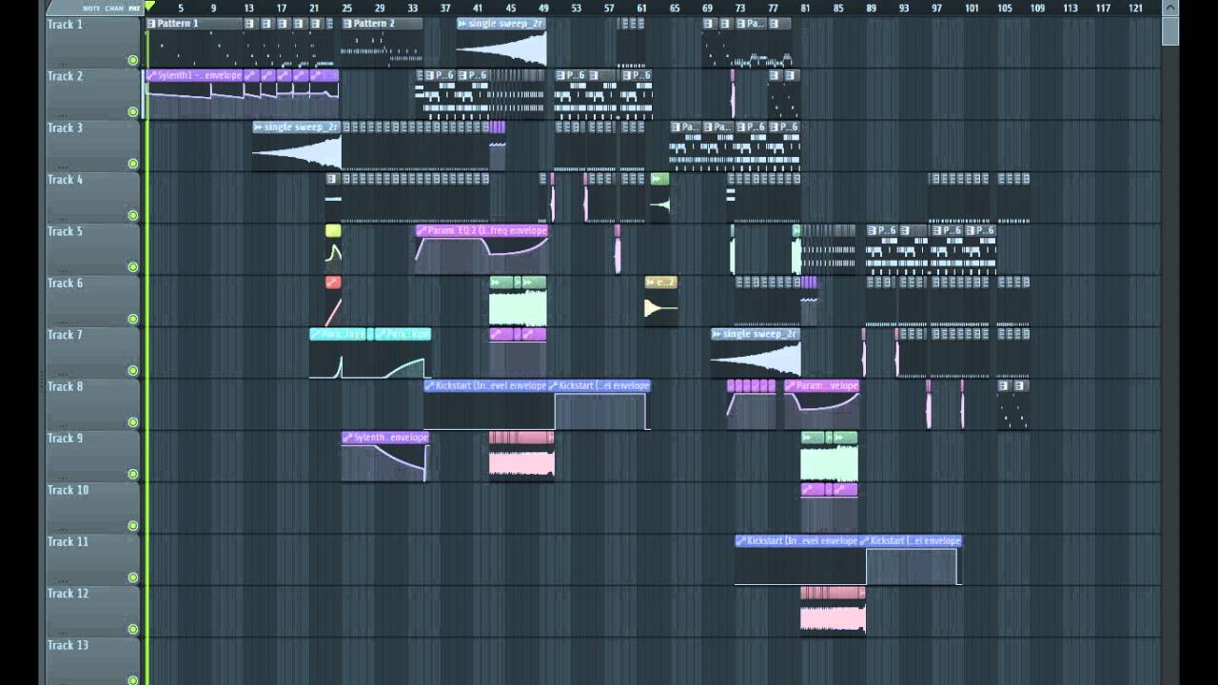This screenshot has height=685, width=1218.
Task: Select the Track 13 name label
Action: point(68,645)
